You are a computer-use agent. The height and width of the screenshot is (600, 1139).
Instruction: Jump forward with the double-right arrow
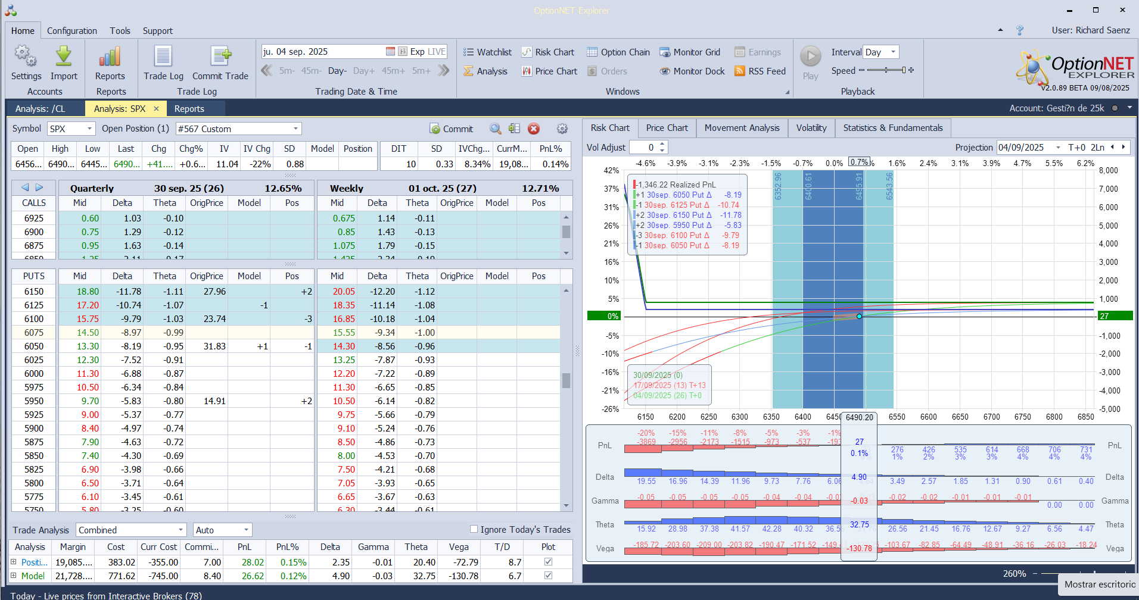(x=443, y=71)
